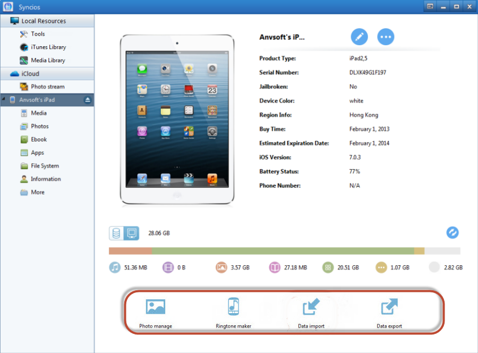Minimize the Syncios window
The height and width of the screenshot is (353, 478).
(x=443, y=6)
